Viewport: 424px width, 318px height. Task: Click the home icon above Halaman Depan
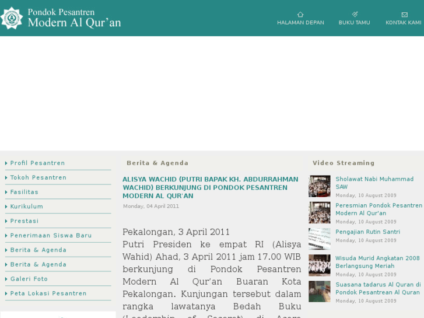pyautogui.click(x=300, y=15)
